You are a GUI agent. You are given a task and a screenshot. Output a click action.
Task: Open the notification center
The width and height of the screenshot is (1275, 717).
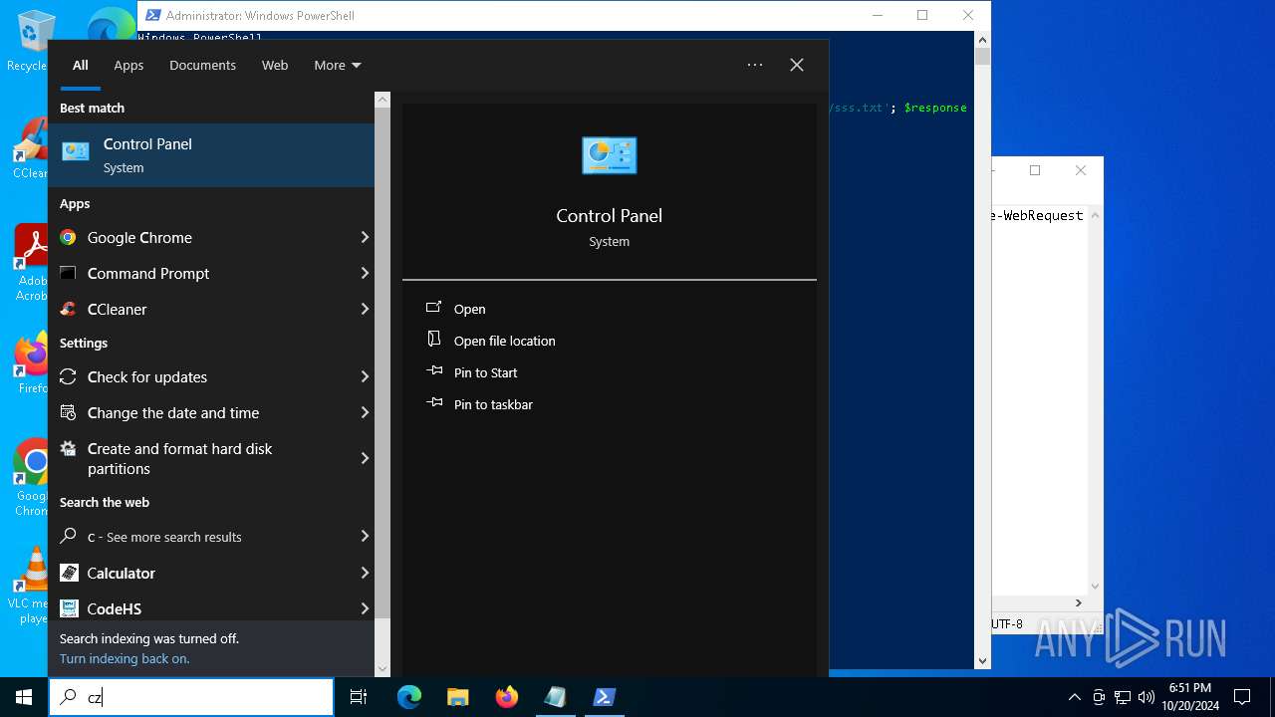click(x=1242, y=697)
